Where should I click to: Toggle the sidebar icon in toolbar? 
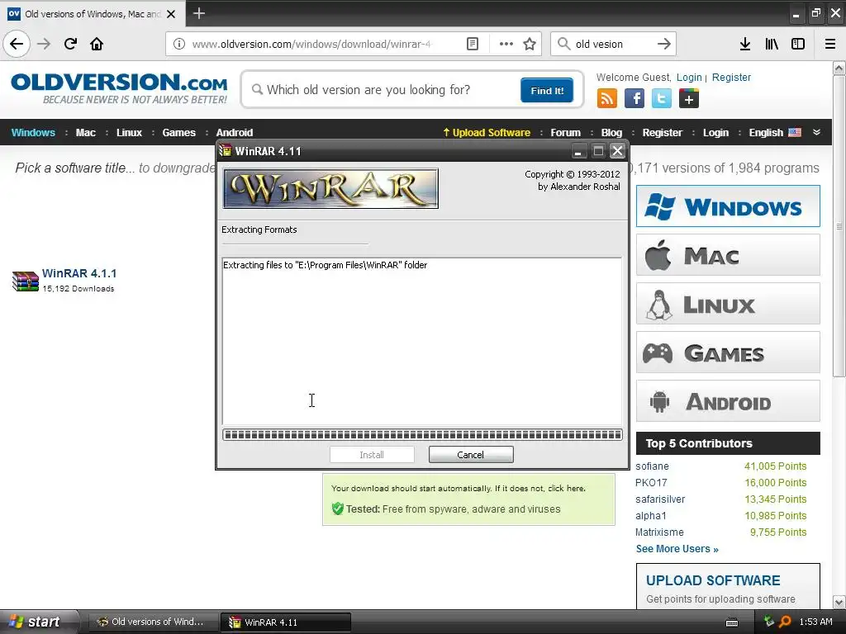coord(798,44)
